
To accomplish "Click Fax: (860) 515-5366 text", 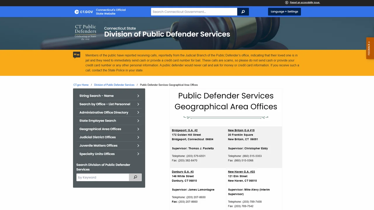I will pos(240,160).
